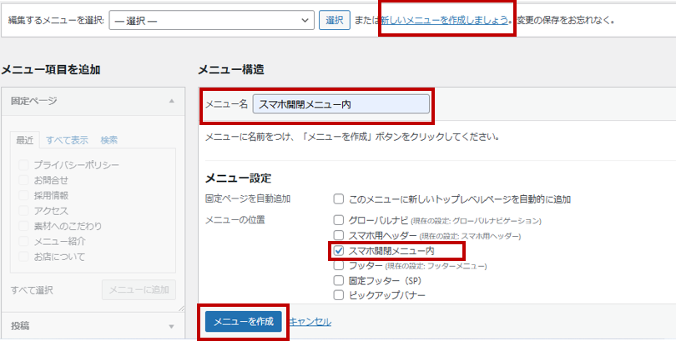Check the フッター location checkbox
Screen dimensions: 676x346
(x=339, y=265)
